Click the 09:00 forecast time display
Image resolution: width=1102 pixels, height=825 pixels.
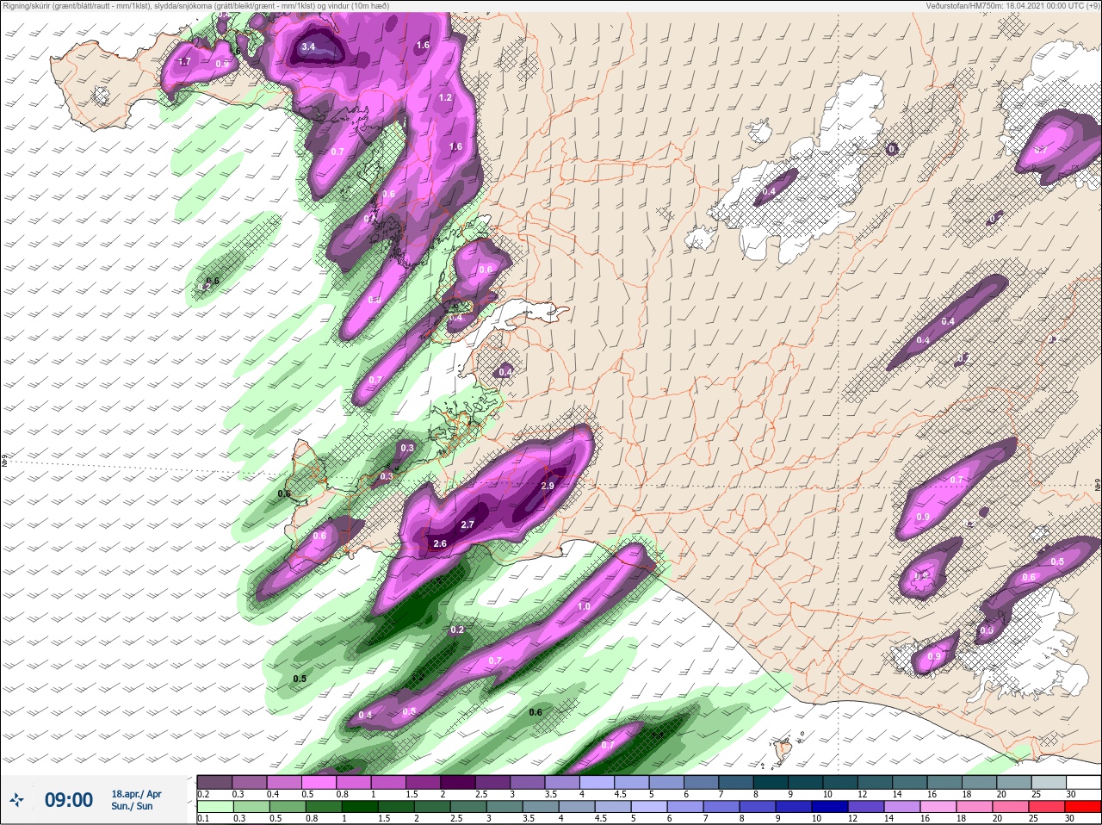[69, 800]
